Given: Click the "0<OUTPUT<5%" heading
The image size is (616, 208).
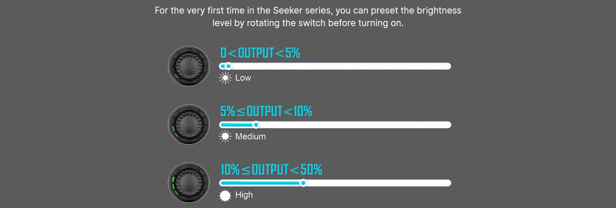Looking at the screenshot, I should click(x=260, y=53).
